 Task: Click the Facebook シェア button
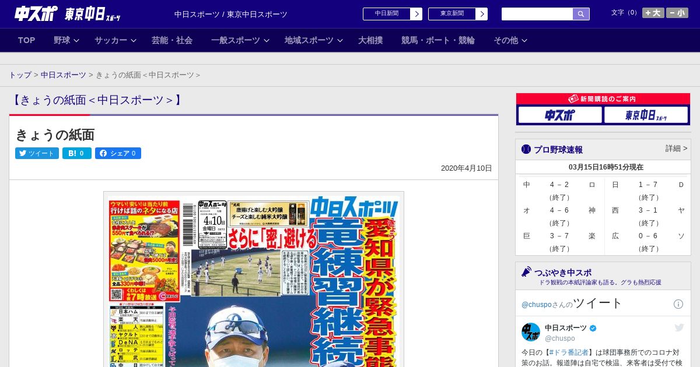pos(118,153)
